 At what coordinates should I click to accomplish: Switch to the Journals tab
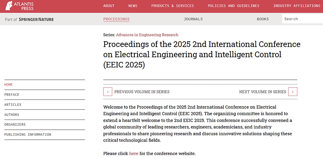coord(193,19)
